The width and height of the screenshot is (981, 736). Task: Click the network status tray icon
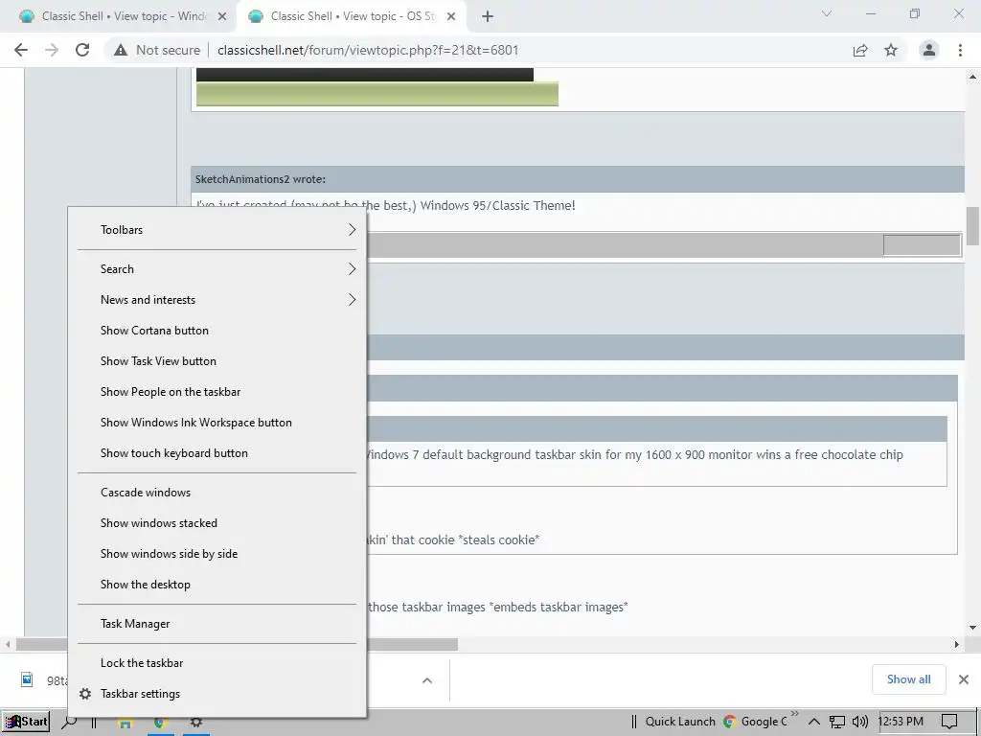pyautogui.click(x=837, y=722)
